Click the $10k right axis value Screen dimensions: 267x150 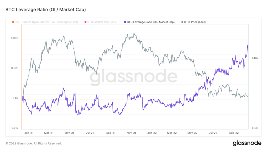[x=255, y=128]
